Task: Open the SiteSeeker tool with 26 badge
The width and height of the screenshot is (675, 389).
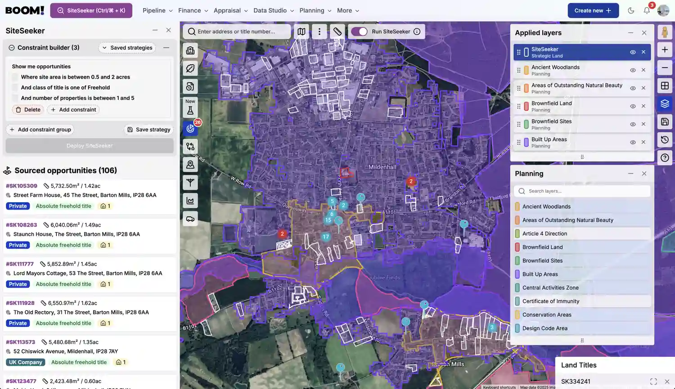Action: [x=190, y=129]
